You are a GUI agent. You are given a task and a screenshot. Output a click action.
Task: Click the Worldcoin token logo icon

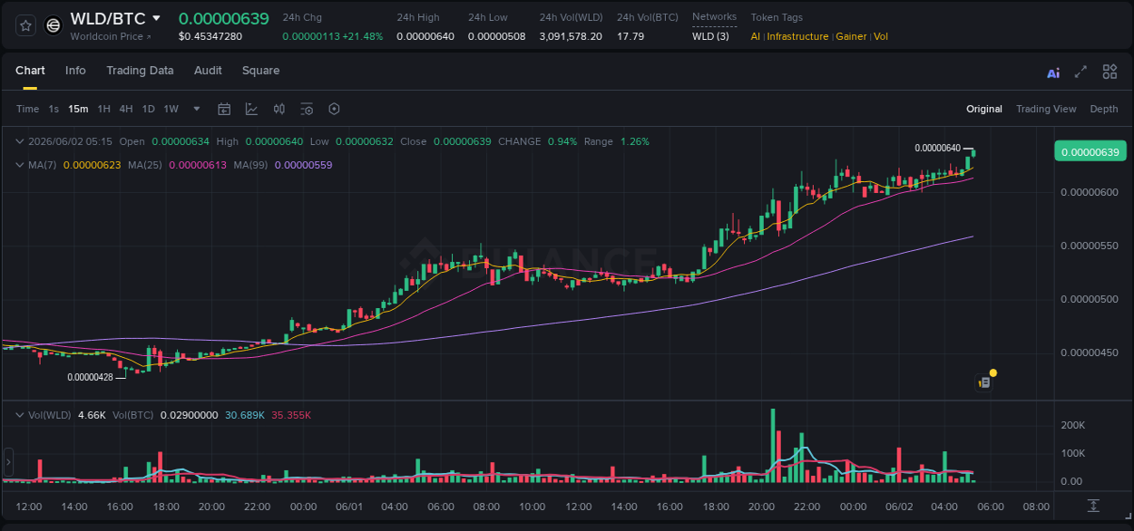click(54, 25)
